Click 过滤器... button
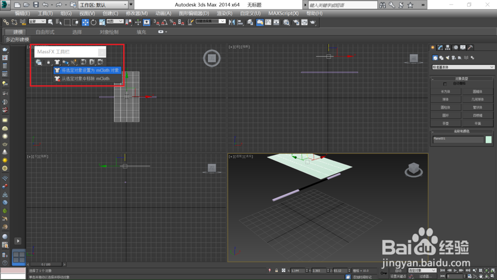The image size is (497, 280). coord(425,277)
